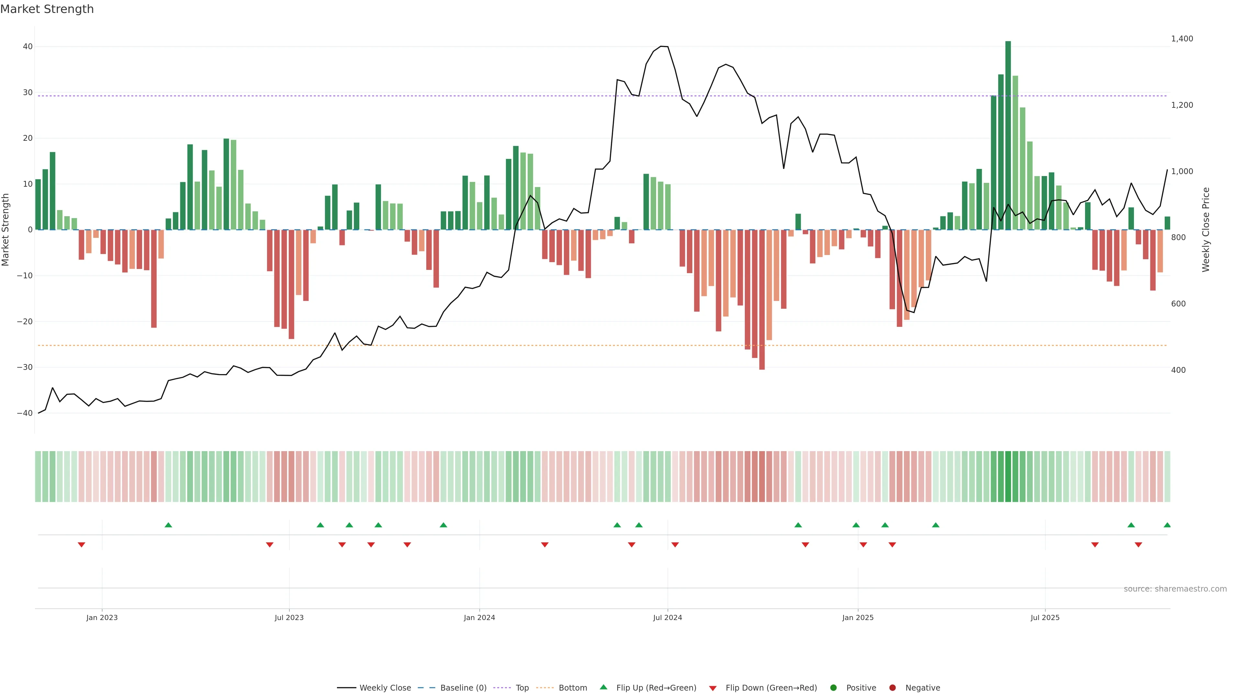Click the first green flip-up triangle marker

[x=168, y=525]
